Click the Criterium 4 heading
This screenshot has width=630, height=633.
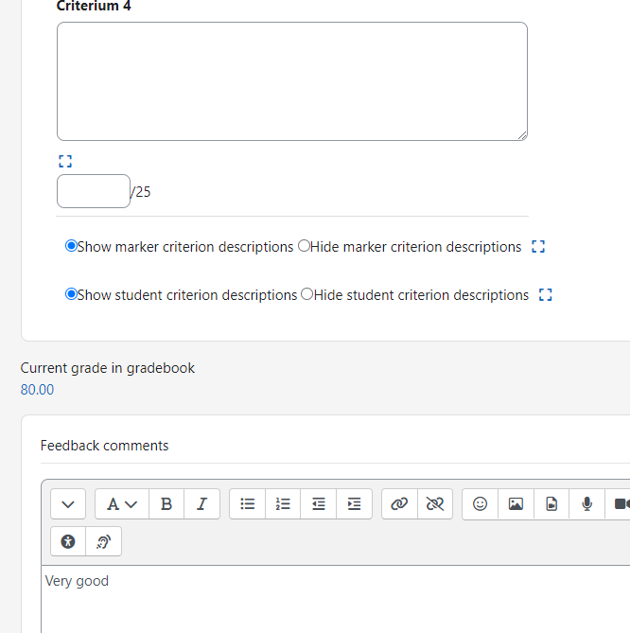pos(94,6)
